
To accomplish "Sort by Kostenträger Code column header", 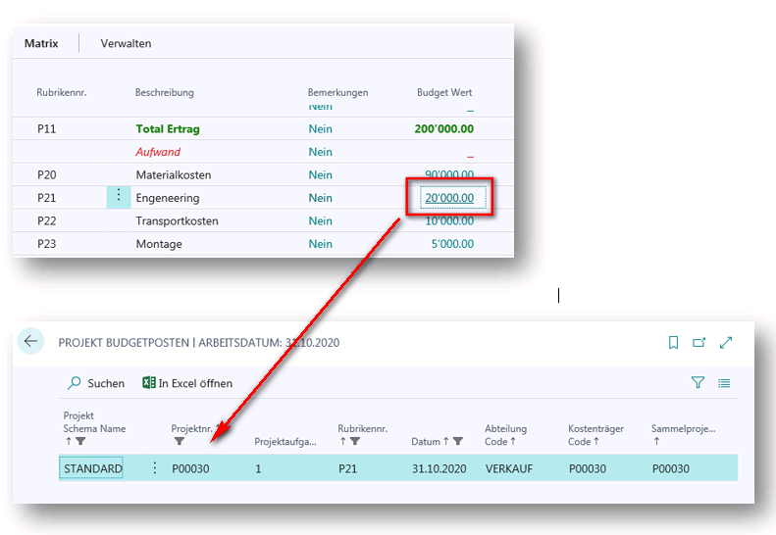I will [595, 435].
